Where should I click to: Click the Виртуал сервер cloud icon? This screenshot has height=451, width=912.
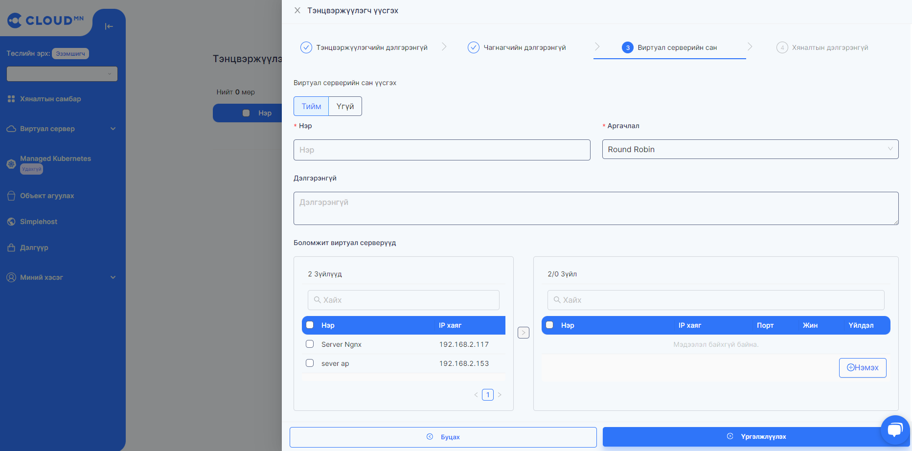tap(11, 129)
